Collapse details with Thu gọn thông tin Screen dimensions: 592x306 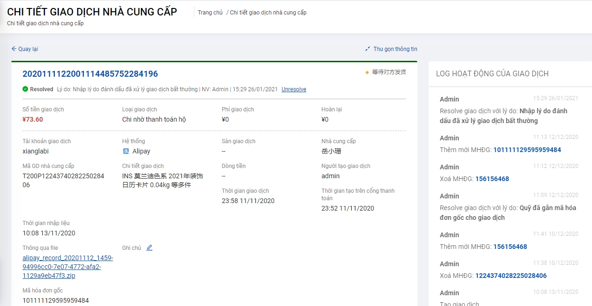coord(395,49)
